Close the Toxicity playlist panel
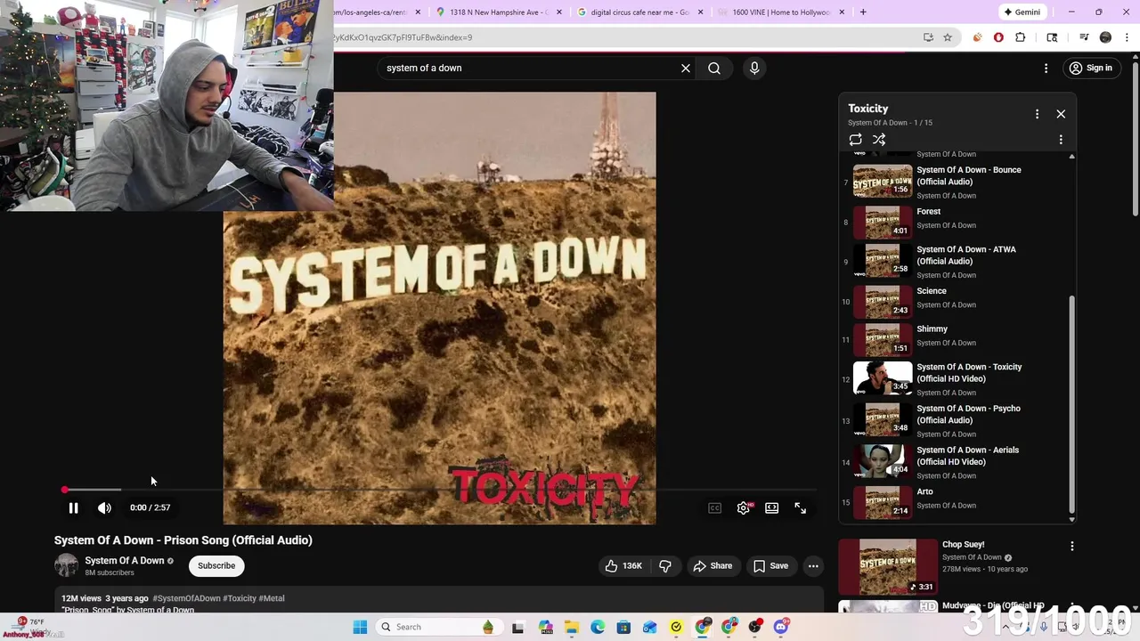This screenshot has height=641, width=1140. (x=1061, y=114)
